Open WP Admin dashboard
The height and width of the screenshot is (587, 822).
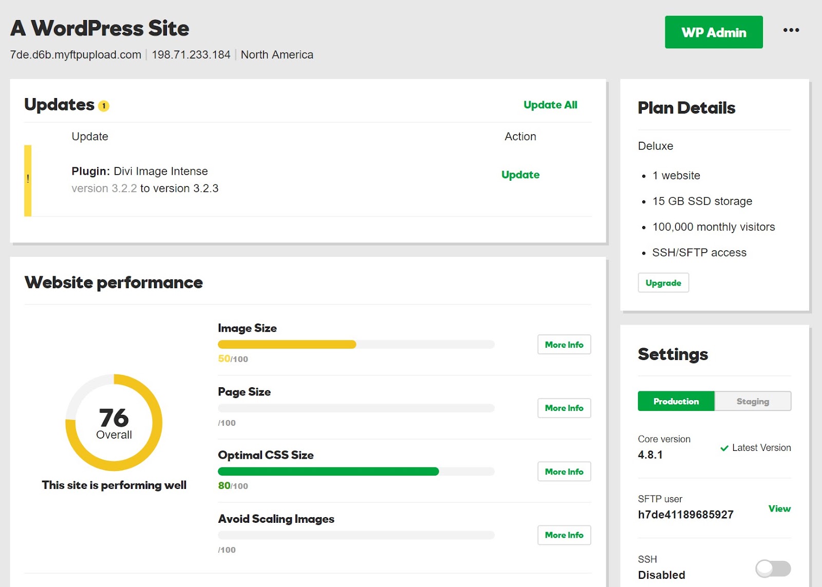[x=714, y=32]
